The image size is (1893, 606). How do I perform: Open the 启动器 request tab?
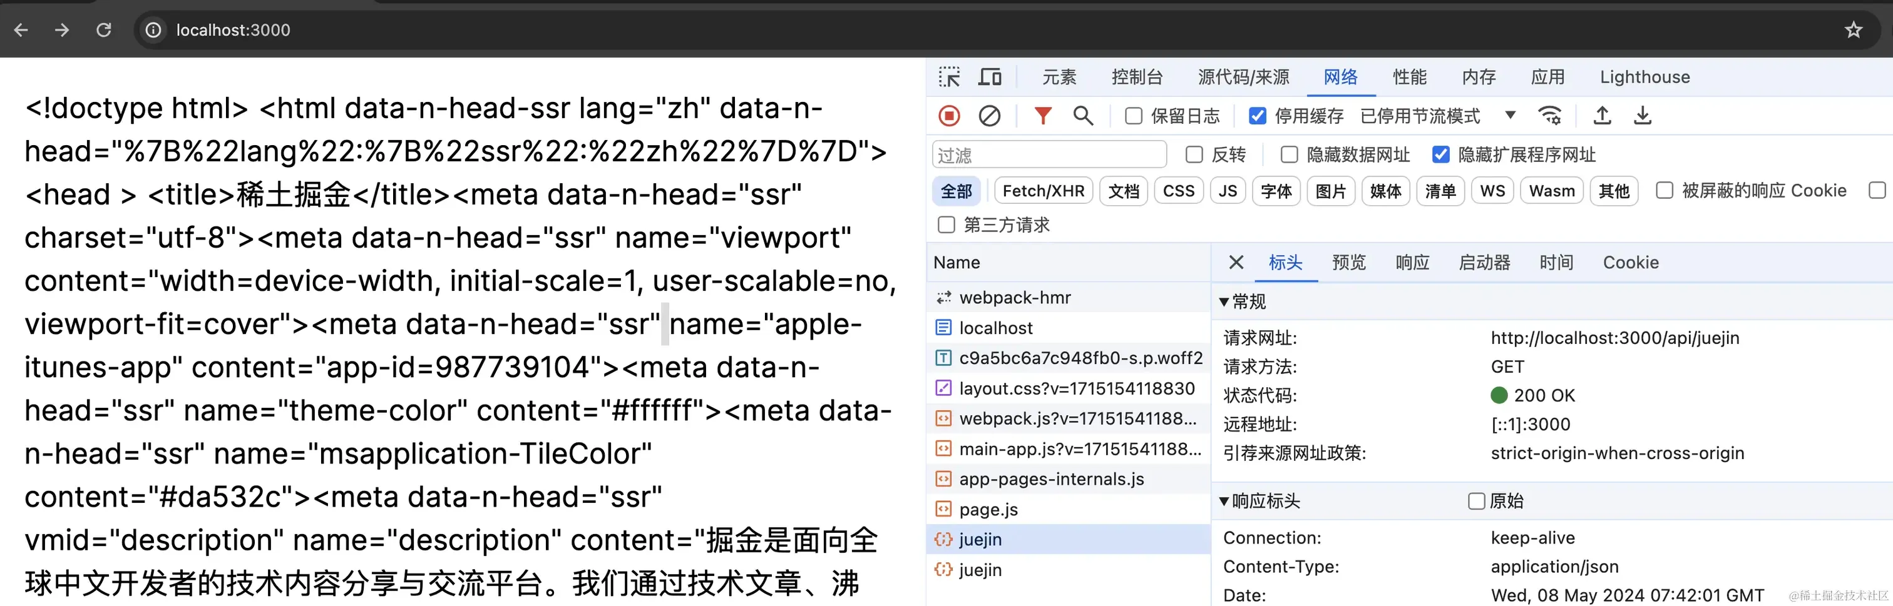point(1484,262)
